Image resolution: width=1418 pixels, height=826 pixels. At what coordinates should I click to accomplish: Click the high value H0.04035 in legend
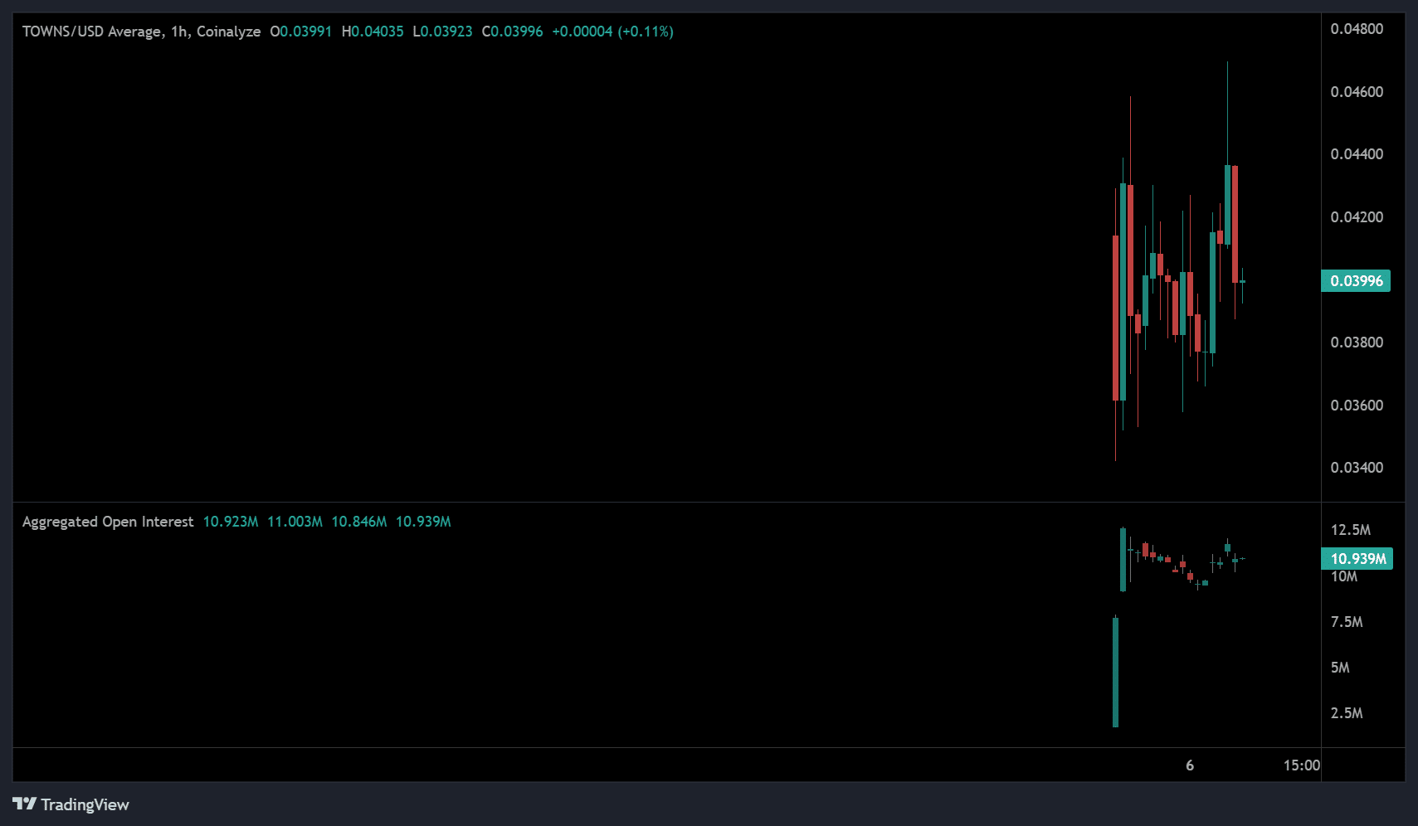coord(373,32)
